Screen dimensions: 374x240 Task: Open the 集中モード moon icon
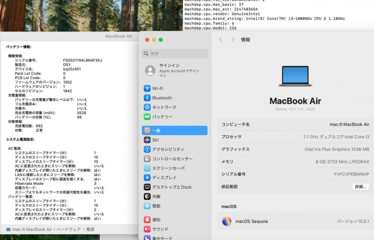[x=147, y=238]
